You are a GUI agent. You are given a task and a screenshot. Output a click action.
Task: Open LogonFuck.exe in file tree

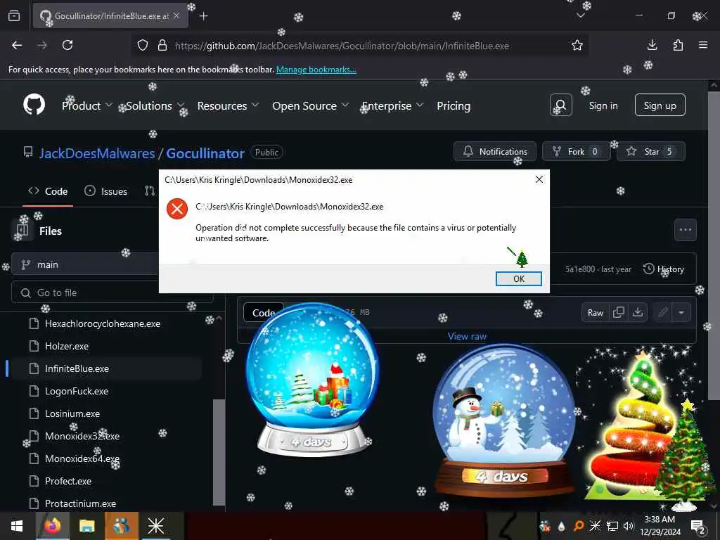77,391
